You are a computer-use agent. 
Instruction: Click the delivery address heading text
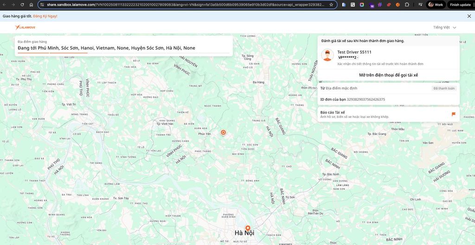[106, 48]
